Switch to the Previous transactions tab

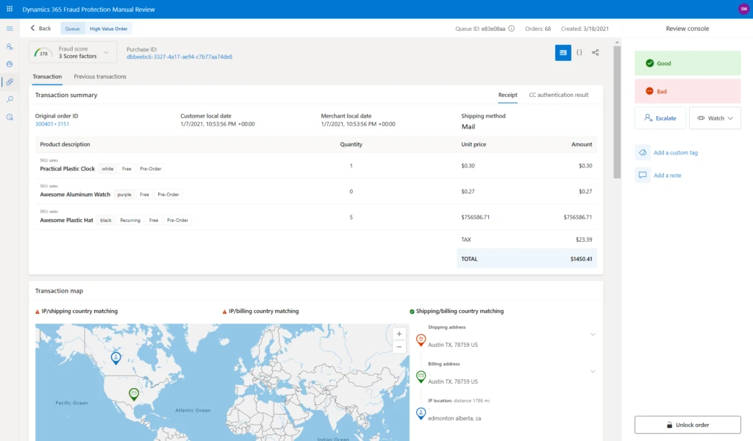click(x=100, y=76)
